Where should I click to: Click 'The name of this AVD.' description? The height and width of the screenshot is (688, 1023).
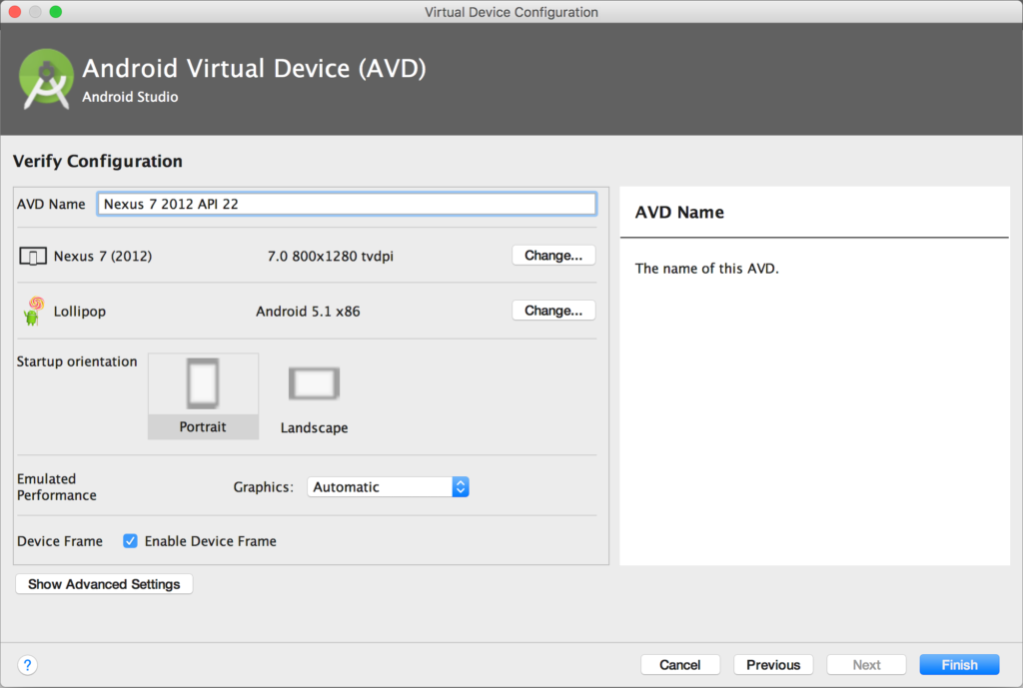tap(706, 269)
